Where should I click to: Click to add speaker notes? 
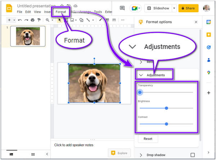74,145
